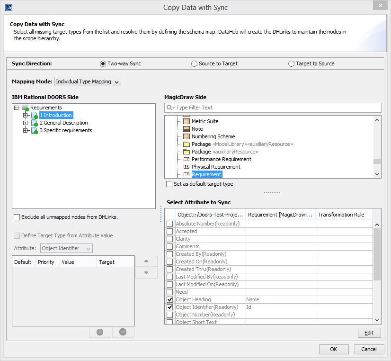Viewport: 391px width, 361px height.
Task: Click the Performance Requirement type icon
Action: (x=186, y=159)
